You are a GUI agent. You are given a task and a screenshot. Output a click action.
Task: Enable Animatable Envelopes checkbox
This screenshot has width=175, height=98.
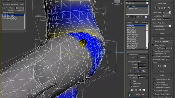[x=154, y=88]
